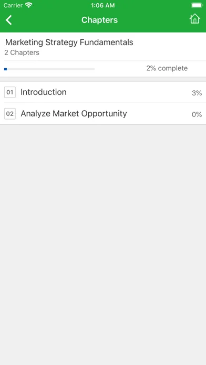
Task: Open the home screen via house icon
Action: click(x=195, y=19)
